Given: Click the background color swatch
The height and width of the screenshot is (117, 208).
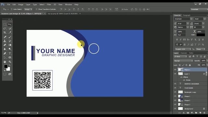Looking at the screenshot, I should pos(9,69).
